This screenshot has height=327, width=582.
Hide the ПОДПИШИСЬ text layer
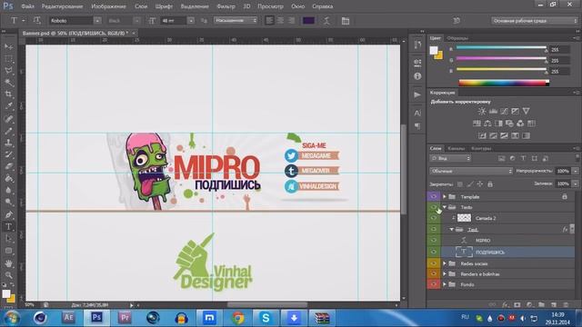434,253
